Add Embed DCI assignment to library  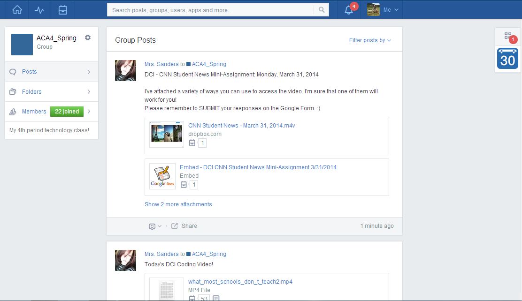184,185
